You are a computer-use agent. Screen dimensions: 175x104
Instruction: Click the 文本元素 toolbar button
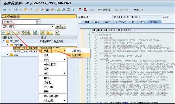point(139,10)
